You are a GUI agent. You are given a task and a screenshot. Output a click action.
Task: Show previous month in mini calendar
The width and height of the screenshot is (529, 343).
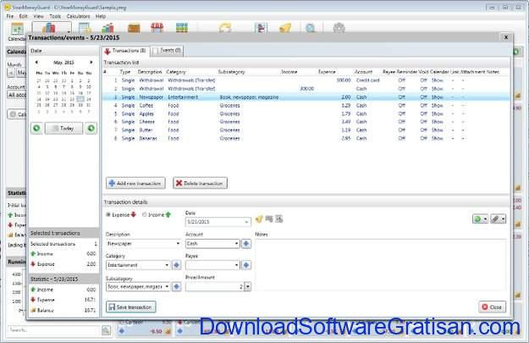pos(36,63)
